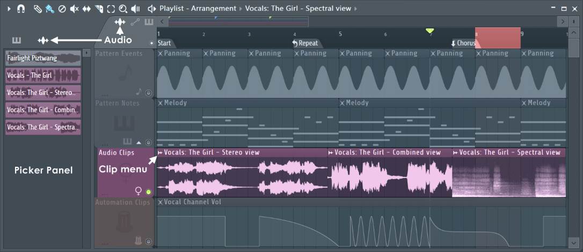Toggle mute switch on Pattern Events track
Image resolution: width=583 pixels, height=252 pixels.
[149, 93]
